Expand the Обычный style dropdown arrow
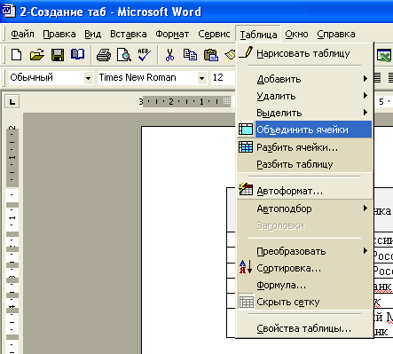 tap(88, 78)
